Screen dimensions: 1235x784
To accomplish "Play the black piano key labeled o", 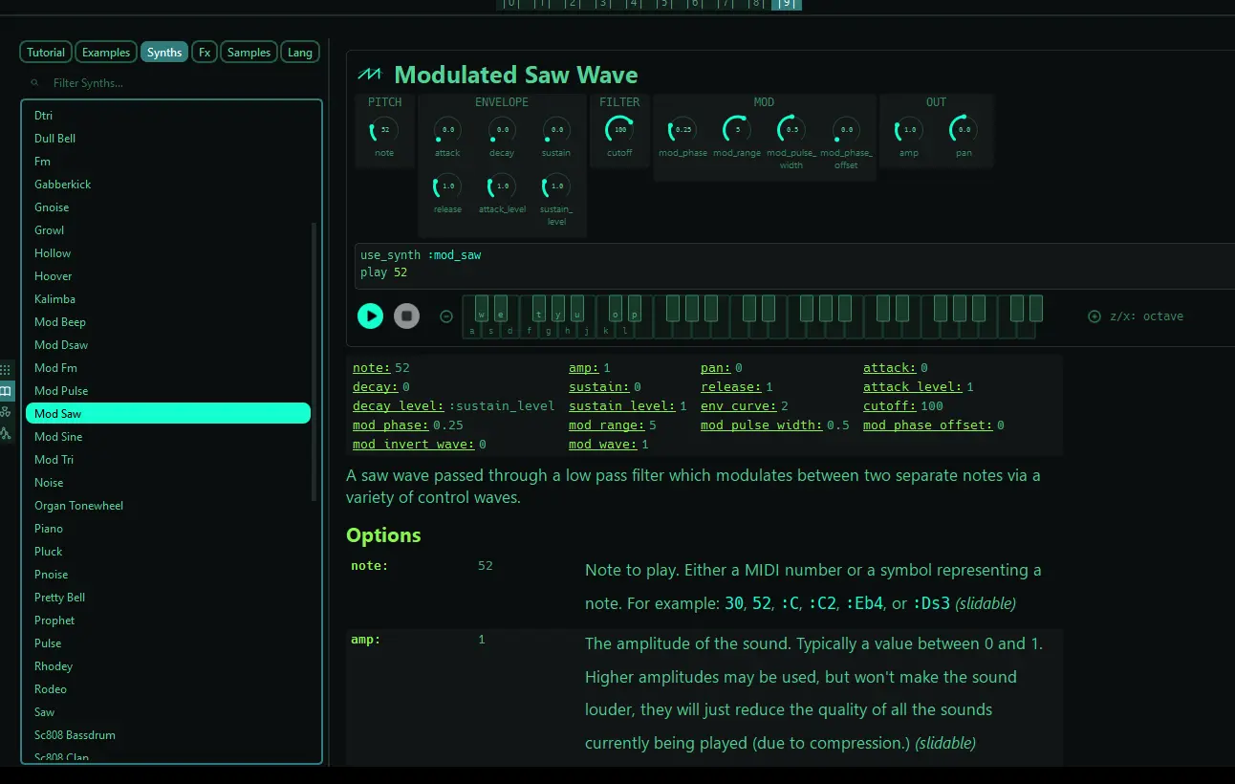I will click(x=616, y=308).
